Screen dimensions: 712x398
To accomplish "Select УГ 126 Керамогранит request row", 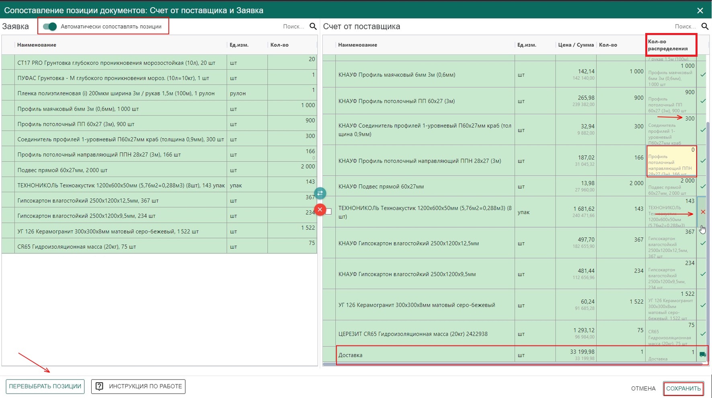I will point(159,231).
